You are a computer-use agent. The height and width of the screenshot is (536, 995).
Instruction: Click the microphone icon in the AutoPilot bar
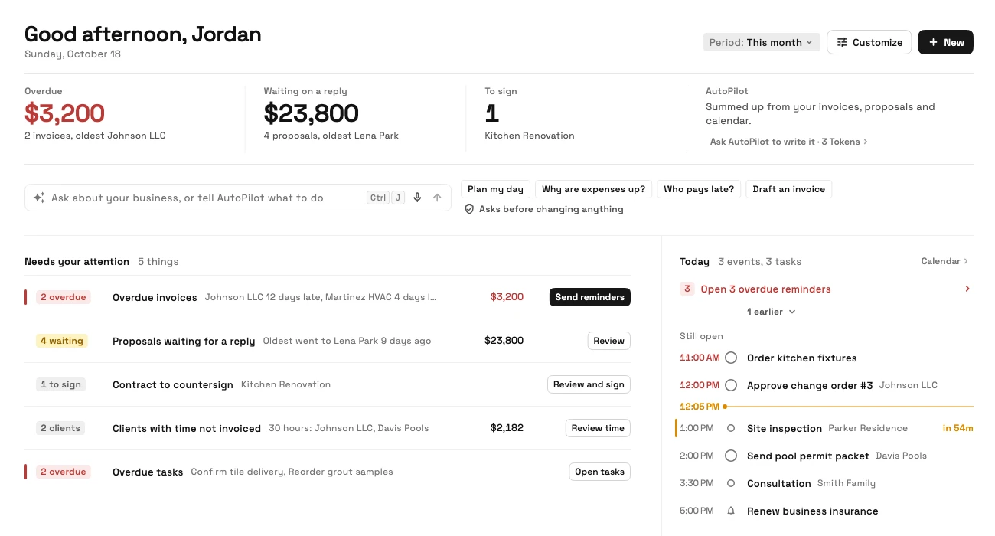[x=417, y=198]
